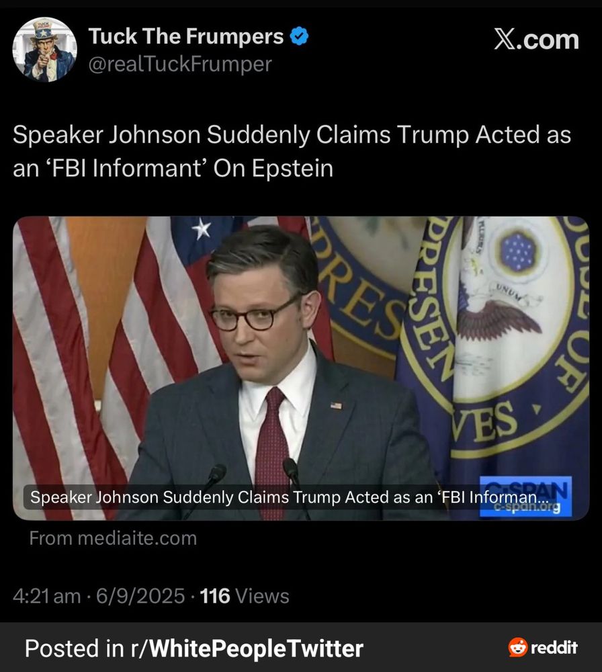Click the 4:21 am timestamp
The width and height of the screenshot is (602, 672).
pos(47,596)
